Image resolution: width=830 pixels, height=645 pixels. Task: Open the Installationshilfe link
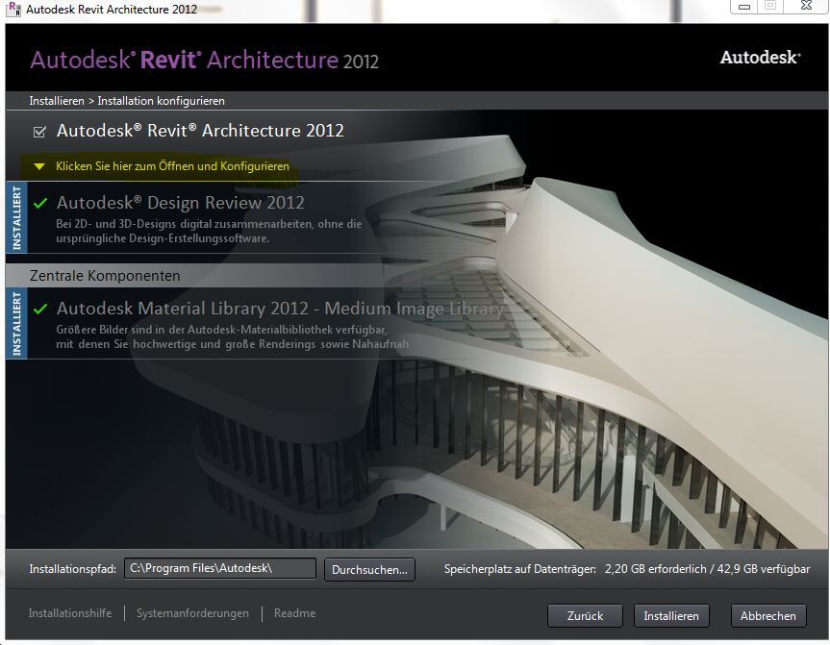coord(70,613)
